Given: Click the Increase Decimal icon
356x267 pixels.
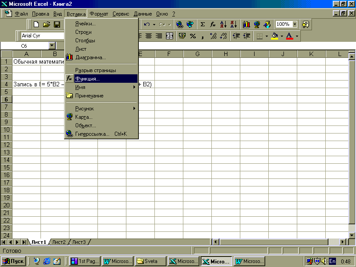Looking at the screenshot, I should point(213,36).
